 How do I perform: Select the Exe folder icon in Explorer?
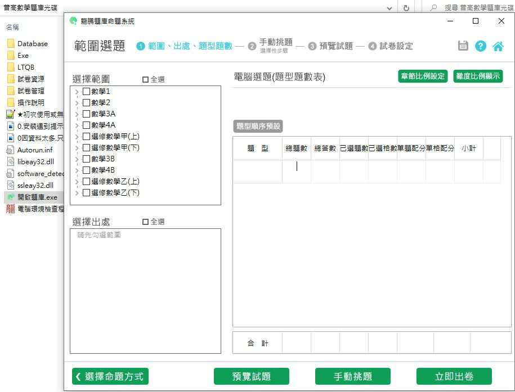(11, 55)
